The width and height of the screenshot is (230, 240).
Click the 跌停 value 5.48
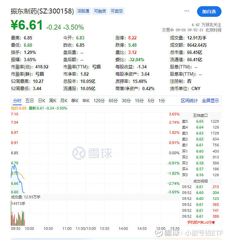132,45
